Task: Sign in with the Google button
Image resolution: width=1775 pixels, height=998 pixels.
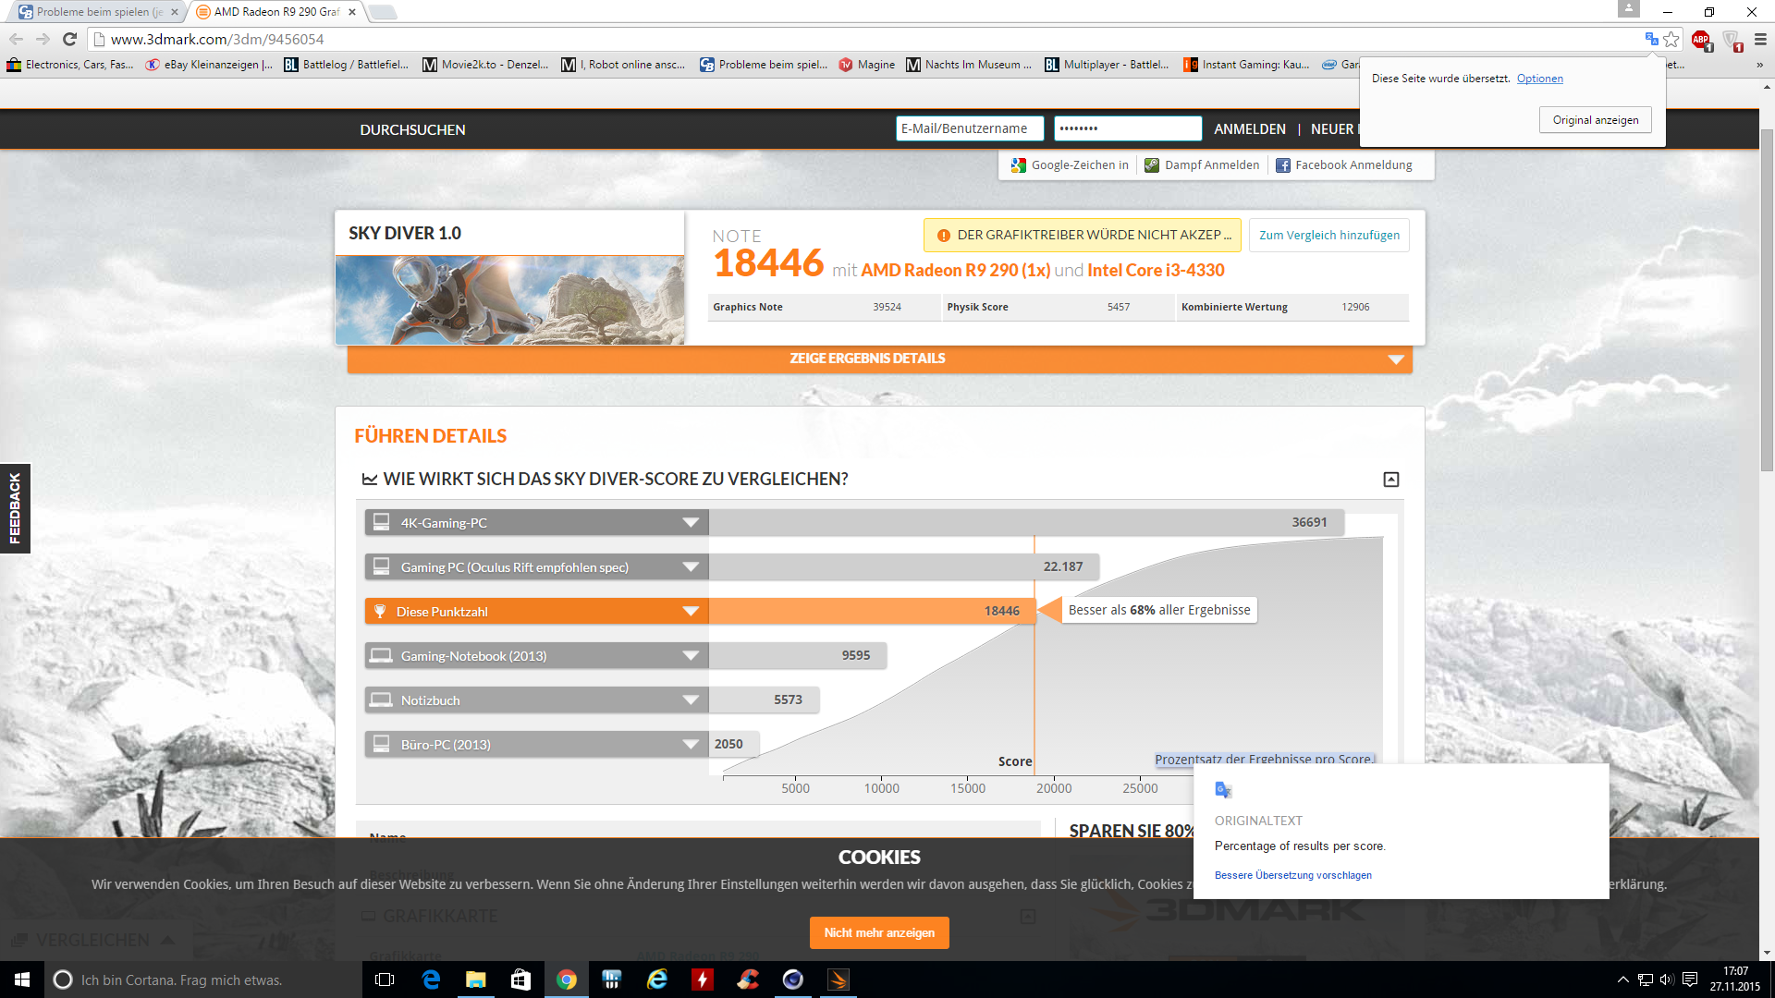Action: click(1070, 165)
